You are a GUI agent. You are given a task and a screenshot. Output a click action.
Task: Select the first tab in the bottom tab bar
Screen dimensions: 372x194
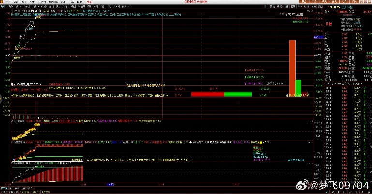(x=4, y=188)
